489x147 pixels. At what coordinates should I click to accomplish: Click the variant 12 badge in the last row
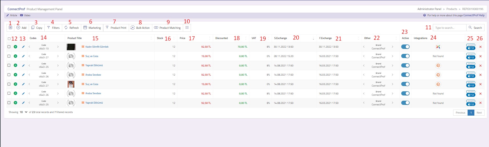471,104
